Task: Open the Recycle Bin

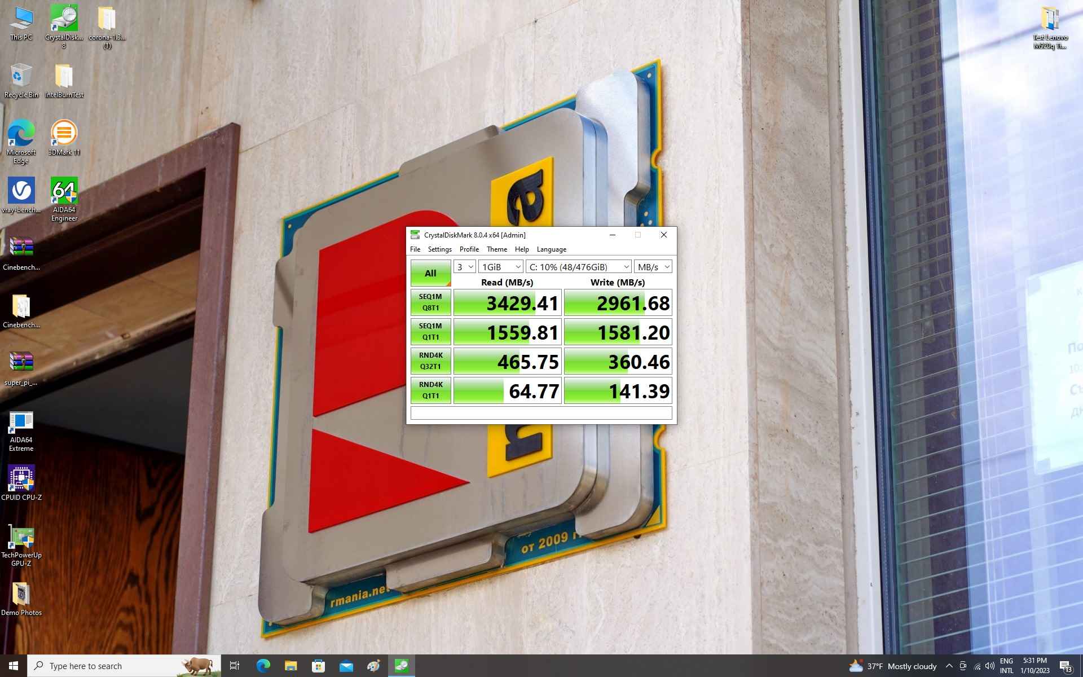Action: point(21,81)
